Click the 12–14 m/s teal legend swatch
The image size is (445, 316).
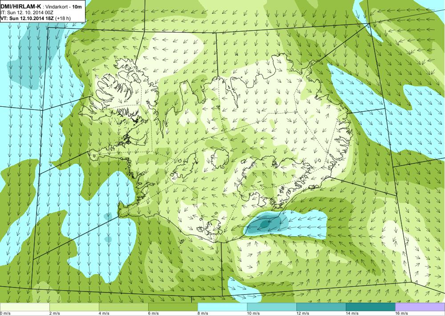(x=321, y=307)
